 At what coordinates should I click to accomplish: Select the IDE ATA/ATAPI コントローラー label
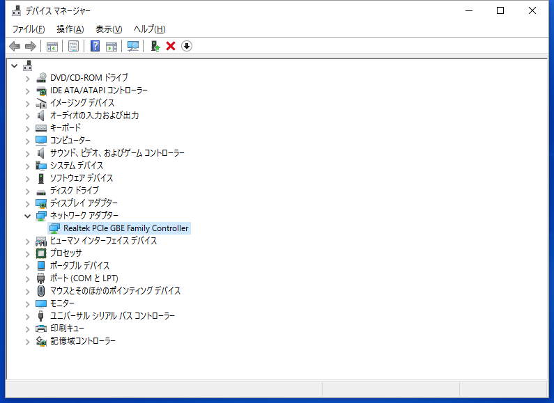98,90
